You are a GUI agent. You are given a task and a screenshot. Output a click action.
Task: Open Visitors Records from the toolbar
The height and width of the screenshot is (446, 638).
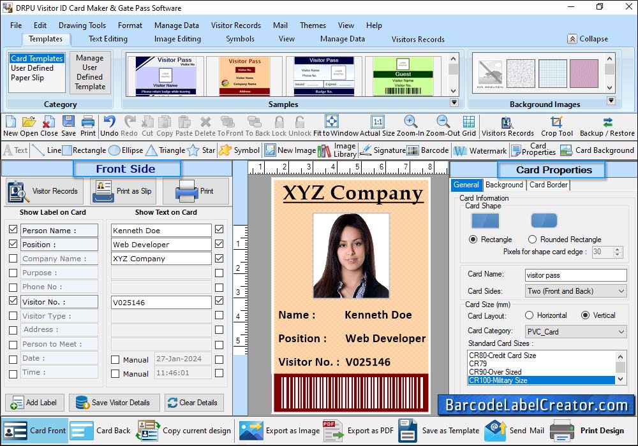[x=507, y=127]
